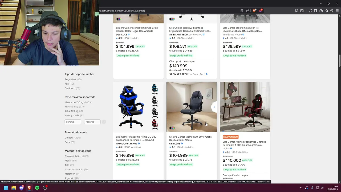Show hidden system tray icons chevron
This screenshot has height=192, width=341.
click(x=301, y=188)
